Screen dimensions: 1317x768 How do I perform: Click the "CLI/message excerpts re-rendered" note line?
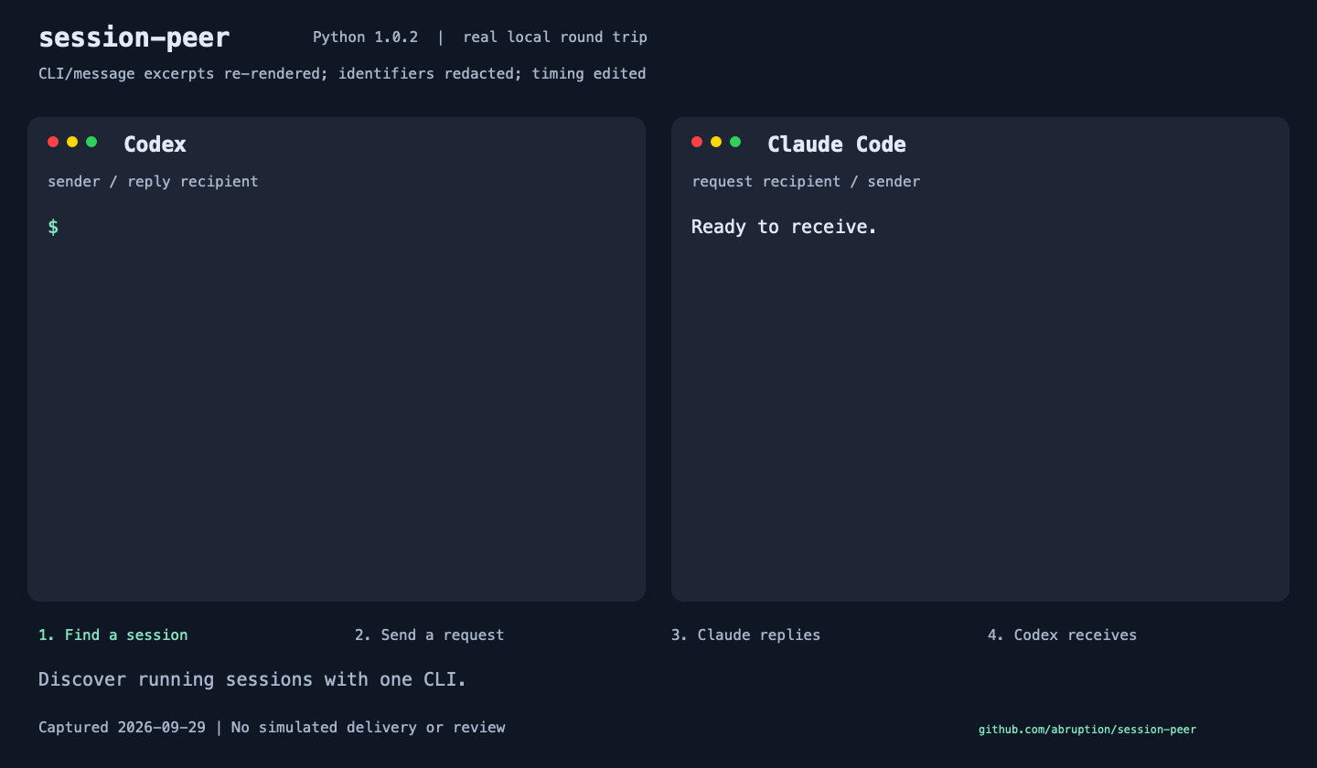342,73
